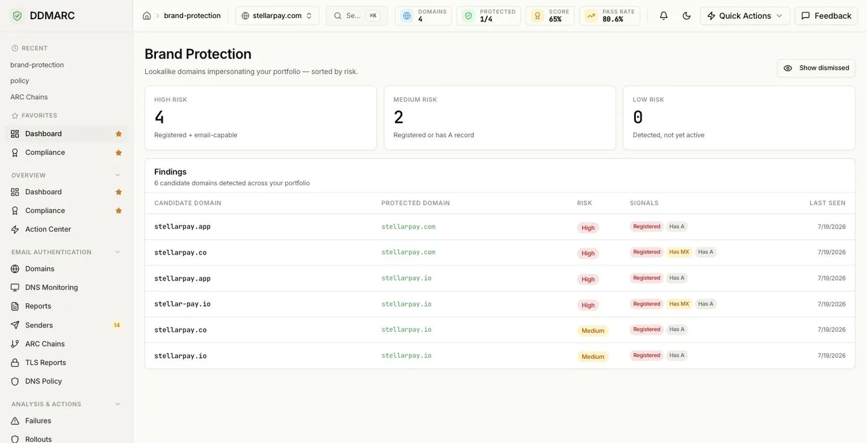Click the magnifier icon in search box

pos(338,16)
